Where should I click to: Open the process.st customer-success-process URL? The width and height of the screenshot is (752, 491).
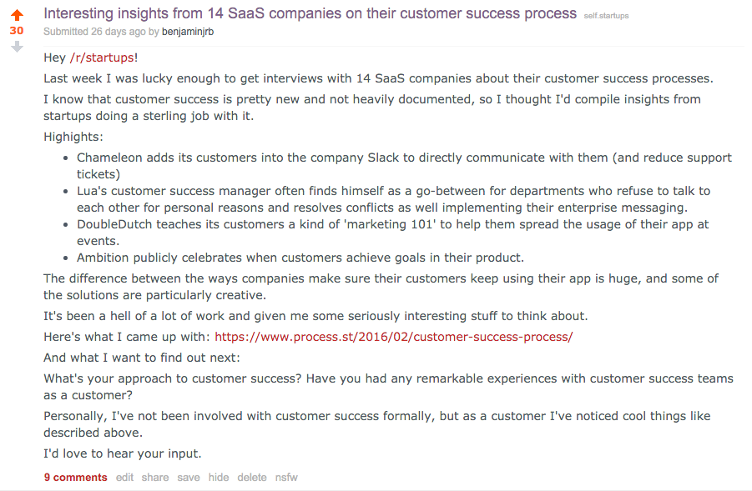pyautogui.click(x=393, y=337)
